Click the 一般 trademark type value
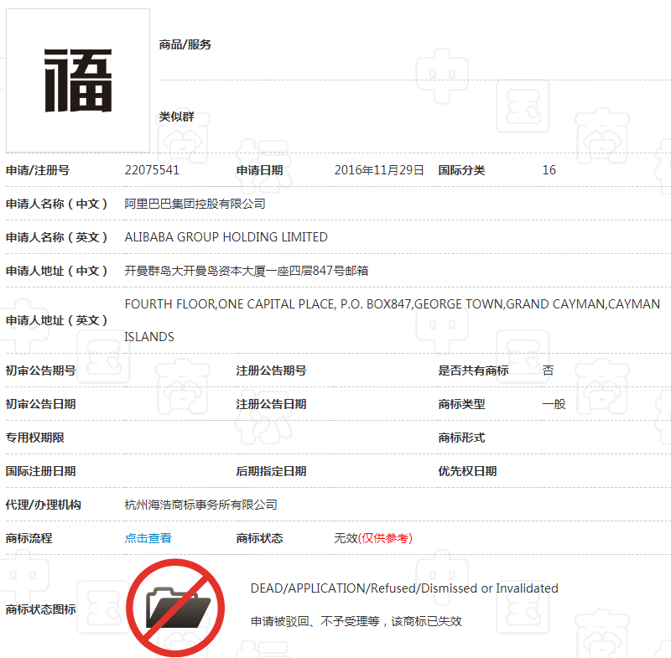The height and width of the screenshot is (658, 671). [554, 404]
